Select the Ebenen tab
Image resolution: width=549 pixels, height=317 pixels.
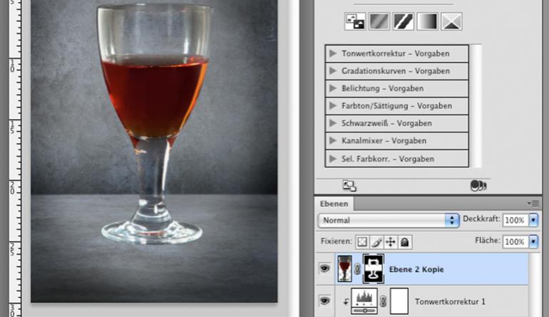click(334, 204)
